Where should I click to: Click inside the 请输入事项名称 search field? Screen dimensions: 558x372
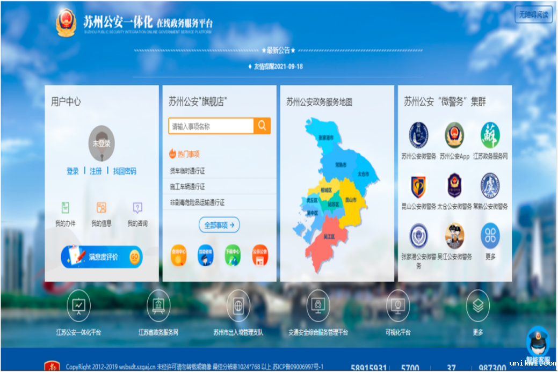[211, 126]
